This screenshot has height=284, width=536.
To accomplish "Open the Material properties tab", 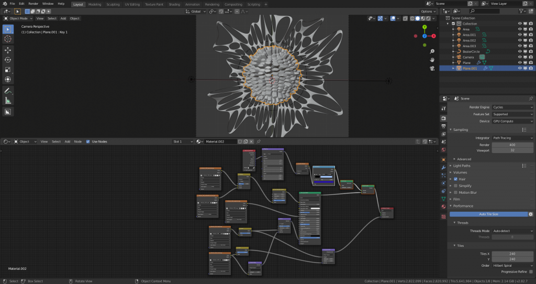I will (443, 206).
